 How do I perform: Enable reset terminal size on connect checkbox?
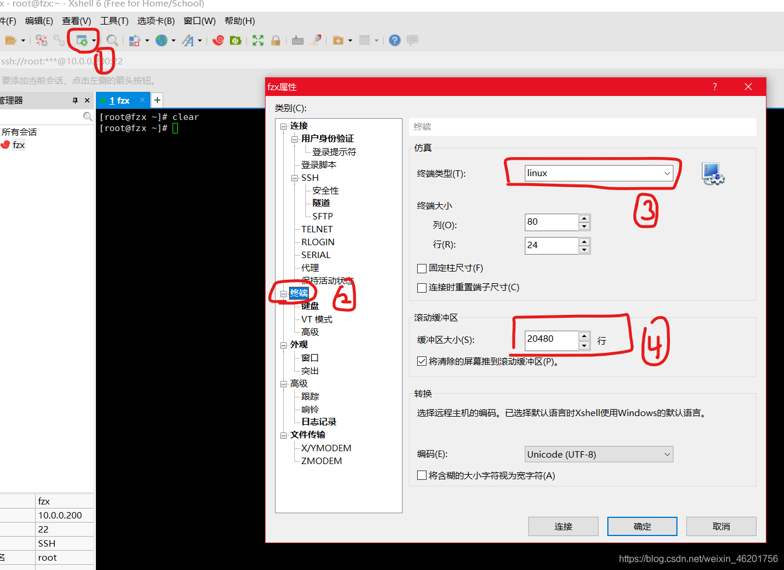coord(421,287)
